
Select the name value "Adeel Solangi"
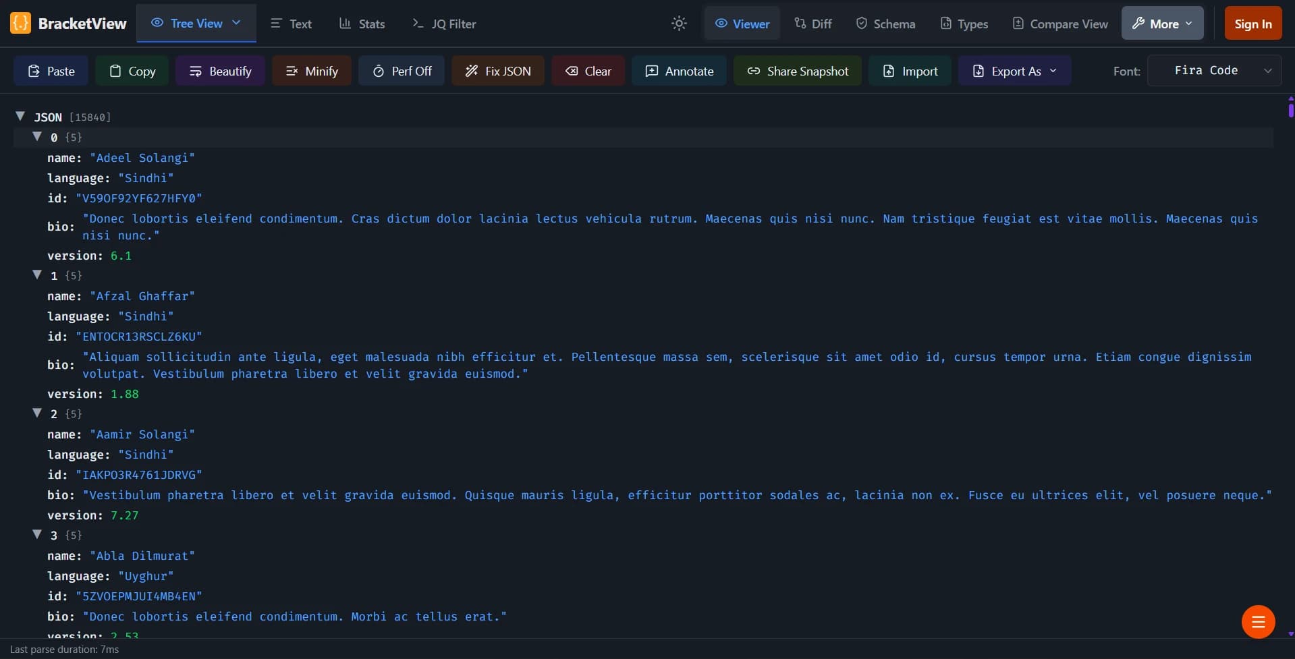pyautogui.click(x=142, y=158)
